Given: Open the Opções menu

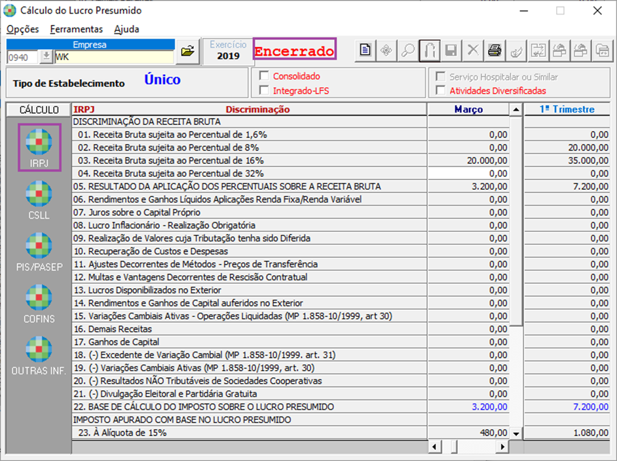Looking at the screenshot, I should (23, 29).
